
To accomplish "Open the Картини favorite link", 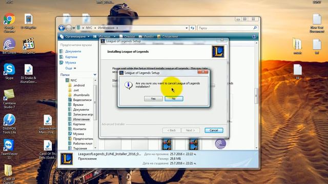I will [71, 57].
